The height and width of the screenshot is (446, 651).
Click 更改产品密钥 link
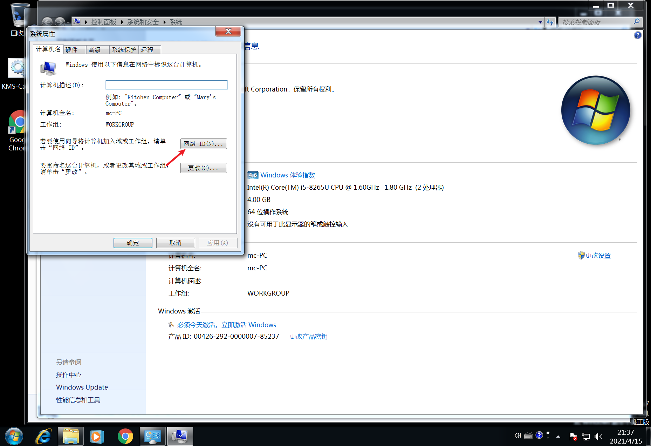tap(309, 336)
